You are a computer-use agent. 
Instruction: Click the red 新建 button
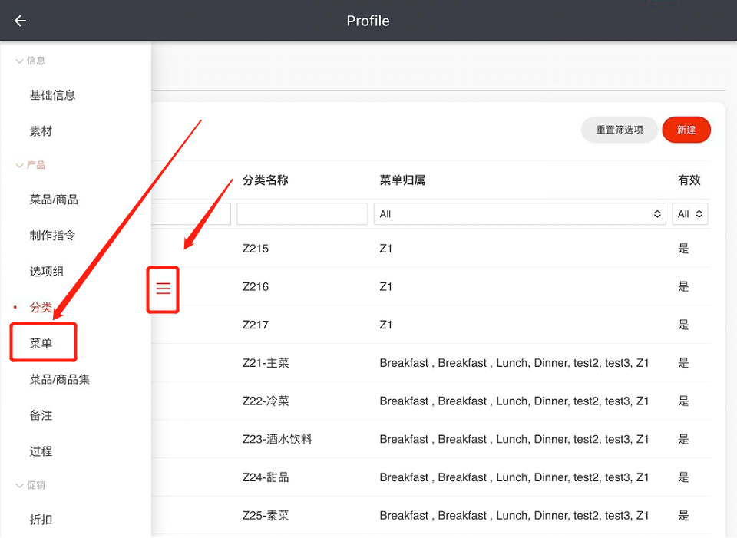pyautogui.click(x=686, y=130)
